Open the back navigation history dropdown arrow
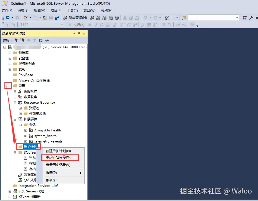This screenshot has height=201, width=258. click(12, 18)
